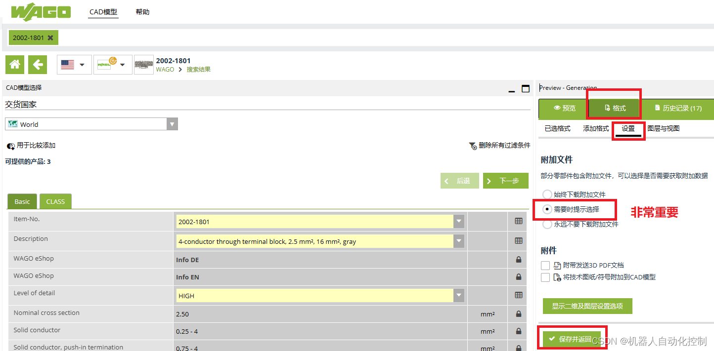Open the 预览 preview tab
714x351 pixels.
[564, 108]
